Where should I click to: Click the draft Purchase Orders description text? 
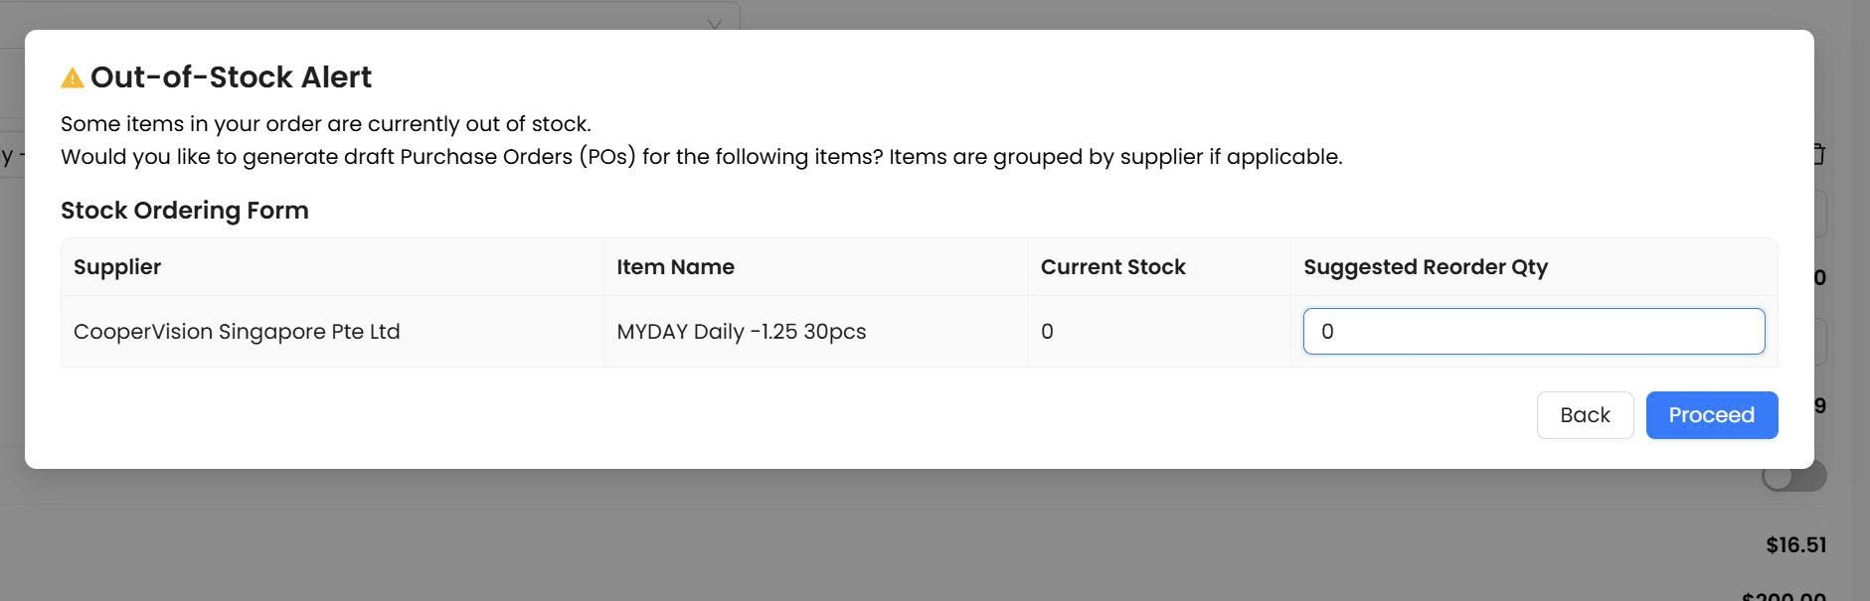coord(701,157)
